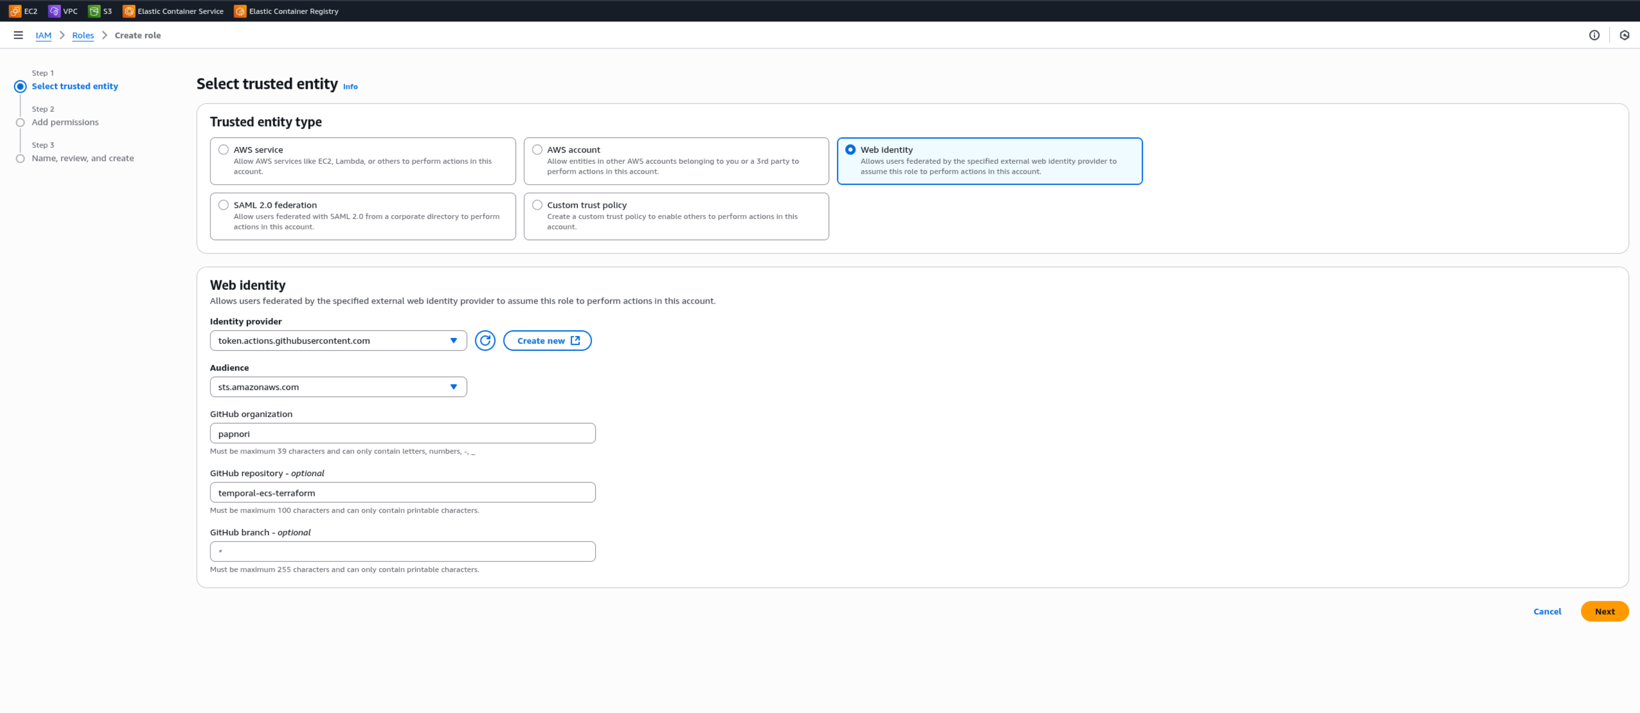Viewport: 1640px width, 713px height.
Task: Go to IAM breadcrumb link
Action: (x=43, y=35)
